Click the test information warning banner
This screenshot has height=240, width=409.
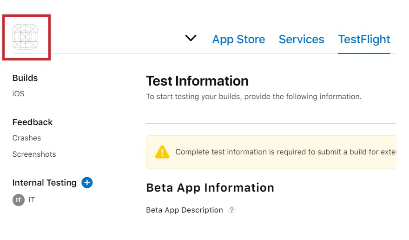click(x=279, y=152)
